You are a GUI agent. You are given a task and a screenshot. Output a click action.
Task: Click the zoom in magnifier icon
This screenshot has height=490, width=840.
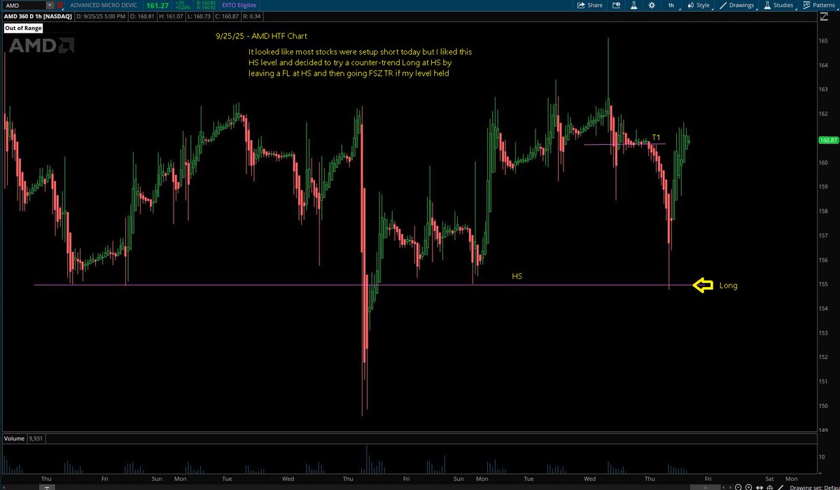748,487
